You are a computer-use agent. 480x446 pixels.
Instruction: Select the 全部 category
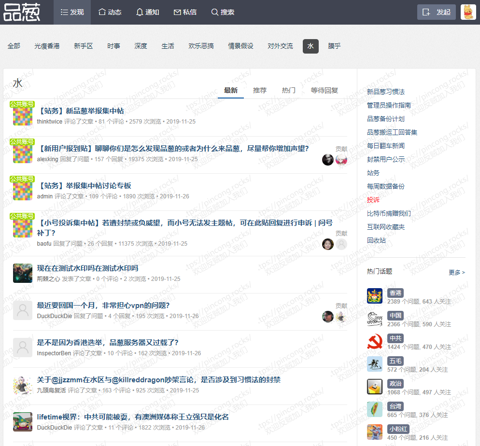pyautogui.click(x=14, y=46)
